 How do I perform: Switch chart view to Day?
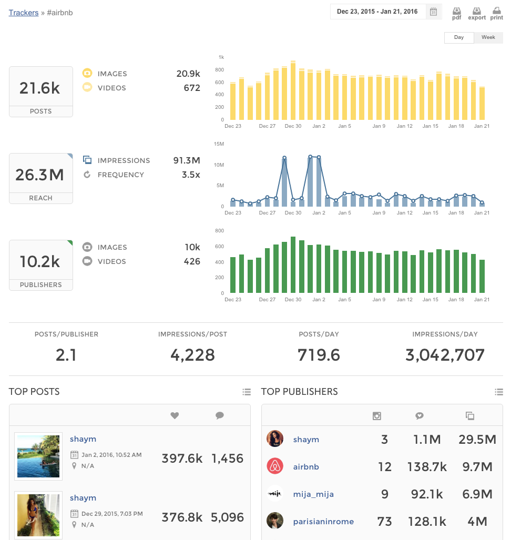pyautogui.click(x=459, y=37)
